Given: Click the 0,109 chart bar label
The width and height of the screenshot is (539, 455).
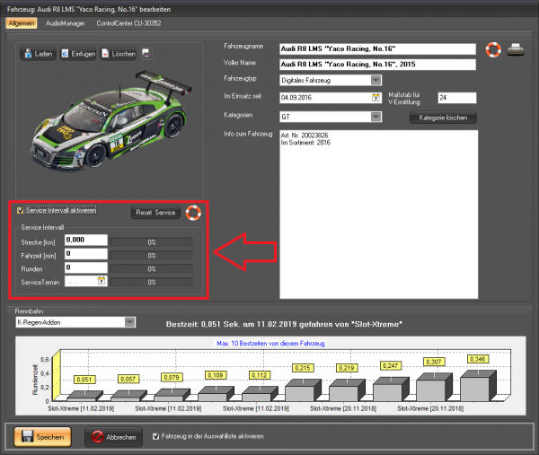Looking at the screenshot, I should coord(216,375).
